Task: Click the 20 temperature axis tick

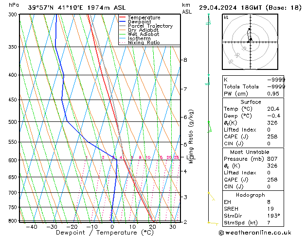Action: click(x=152, y=227)
